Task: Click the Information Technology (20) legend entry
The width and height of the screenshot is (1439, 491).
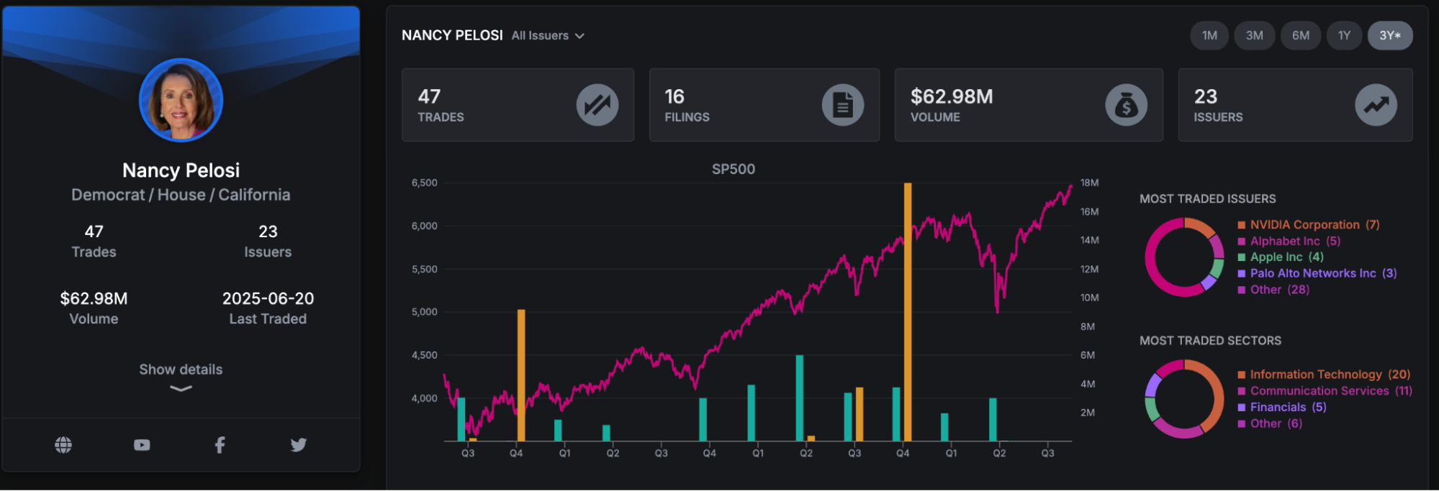Action: pyautogui.click(x=1324, y=375)
